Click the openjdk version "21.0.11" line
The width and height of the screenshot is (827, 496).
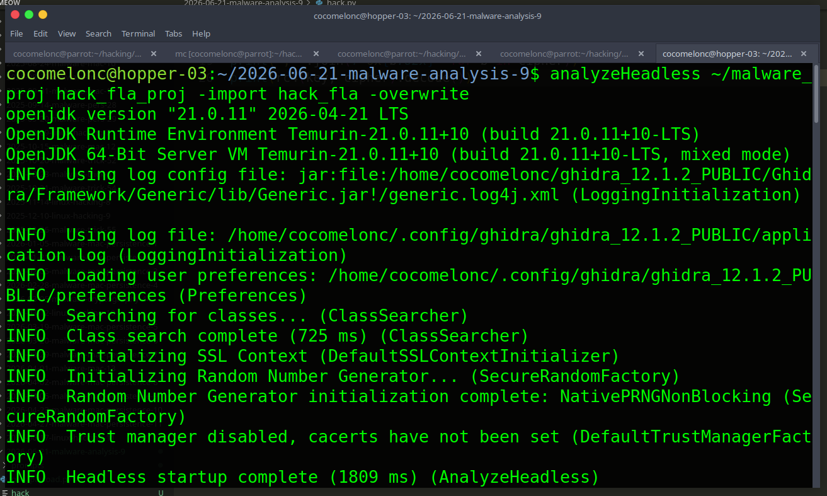click(207, 114)
